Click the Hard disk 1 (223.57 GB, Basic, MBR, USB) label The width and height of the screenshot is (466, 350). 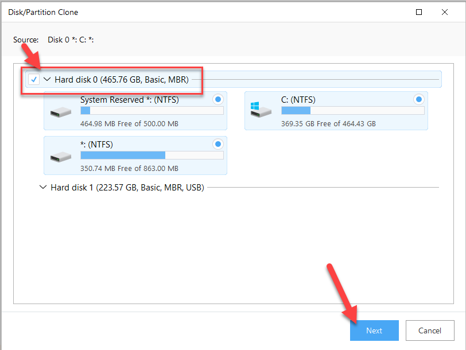(127, 188)
